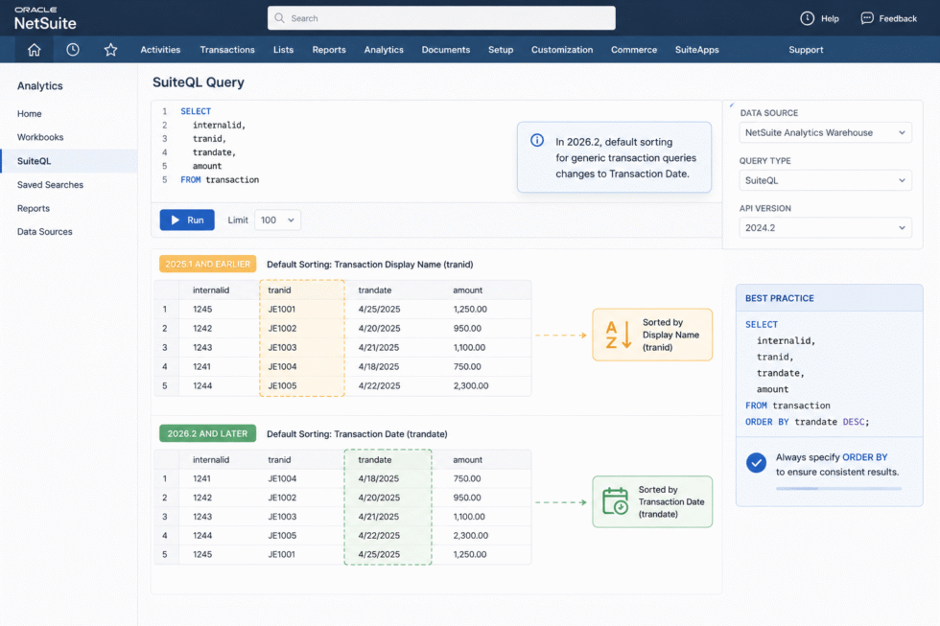Go to the Home icon in navigation bar
The image size is (940, 626).
[x=35, y=50]
